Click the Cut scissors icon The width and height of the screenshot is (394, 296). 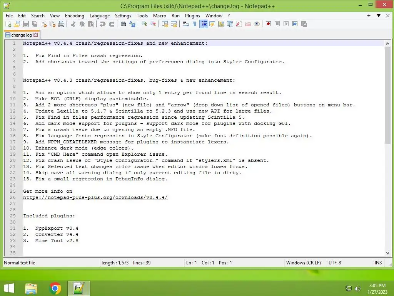pos(73,24)
